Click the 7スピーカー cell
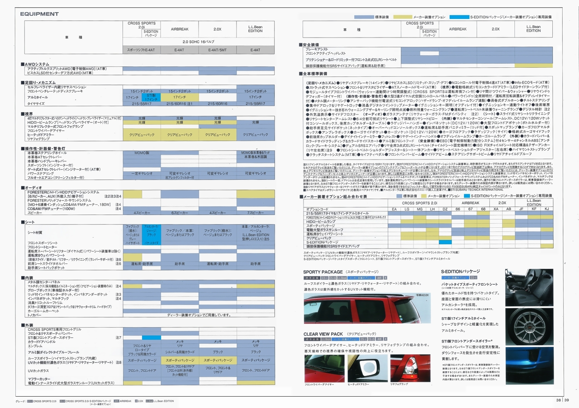 [x=255, y=213]
